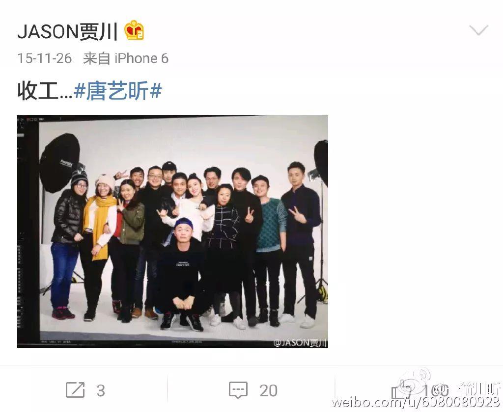Click the Phottix softbox in the photo

click(x=59, y=163)
